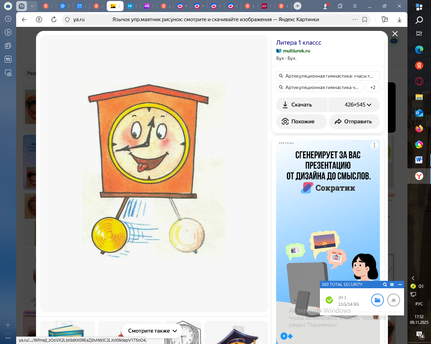
Task: Open the new tab plus button
Action: (x=297, y=6)
